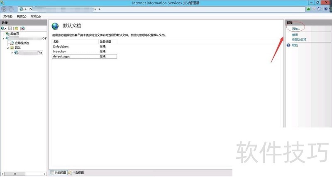Image resolution: width=332 pixels, height=177 pixels.
Task: Select the 网站 tree item
Action: click(x=18, y=48)
